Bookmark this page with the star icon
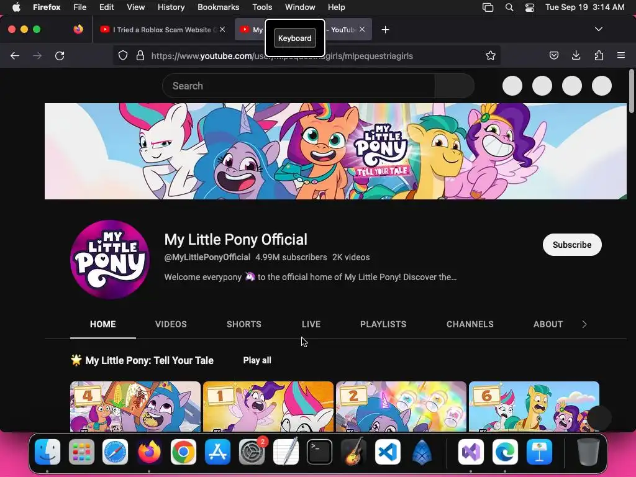Viewport: 636px width, 477px height. click(x=491, y=55)
